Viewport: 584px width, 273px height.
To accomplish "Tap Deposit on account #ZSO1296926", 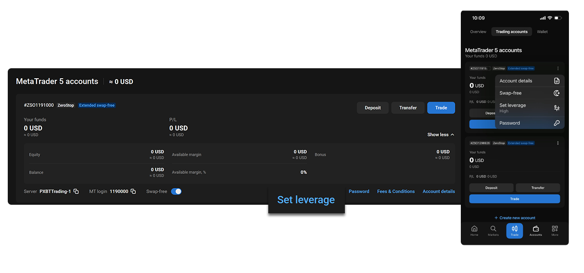I will point(491,188).
